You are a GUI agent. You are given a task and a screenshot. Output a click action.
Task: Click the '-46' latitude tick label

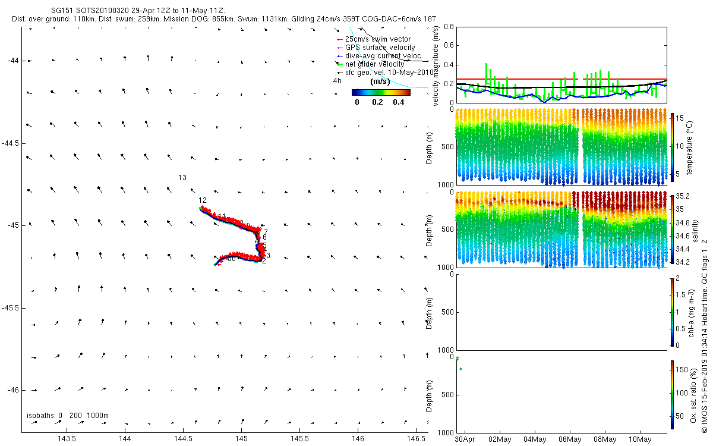click(13, 390)
